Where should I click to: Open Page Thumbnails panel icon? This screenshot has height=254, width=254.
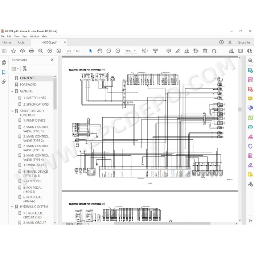[4, 63]
